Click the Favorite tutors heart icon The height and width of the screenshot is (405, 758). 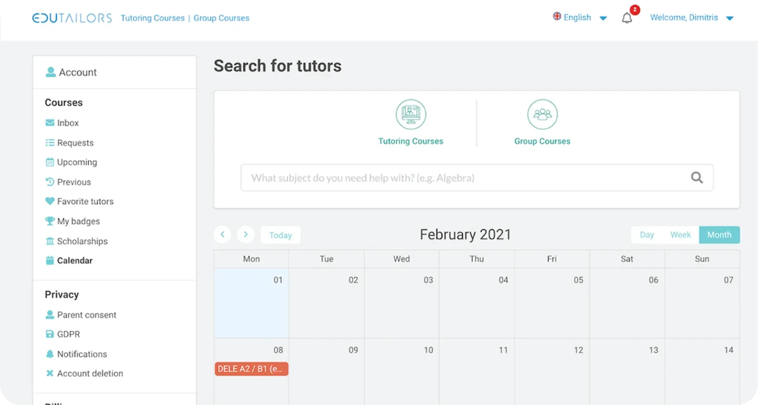[x=50, y=201]
